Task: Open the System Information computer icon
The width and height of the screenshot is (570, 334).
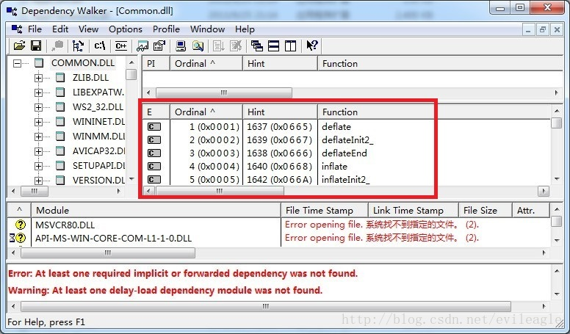Action: point(181,46)
